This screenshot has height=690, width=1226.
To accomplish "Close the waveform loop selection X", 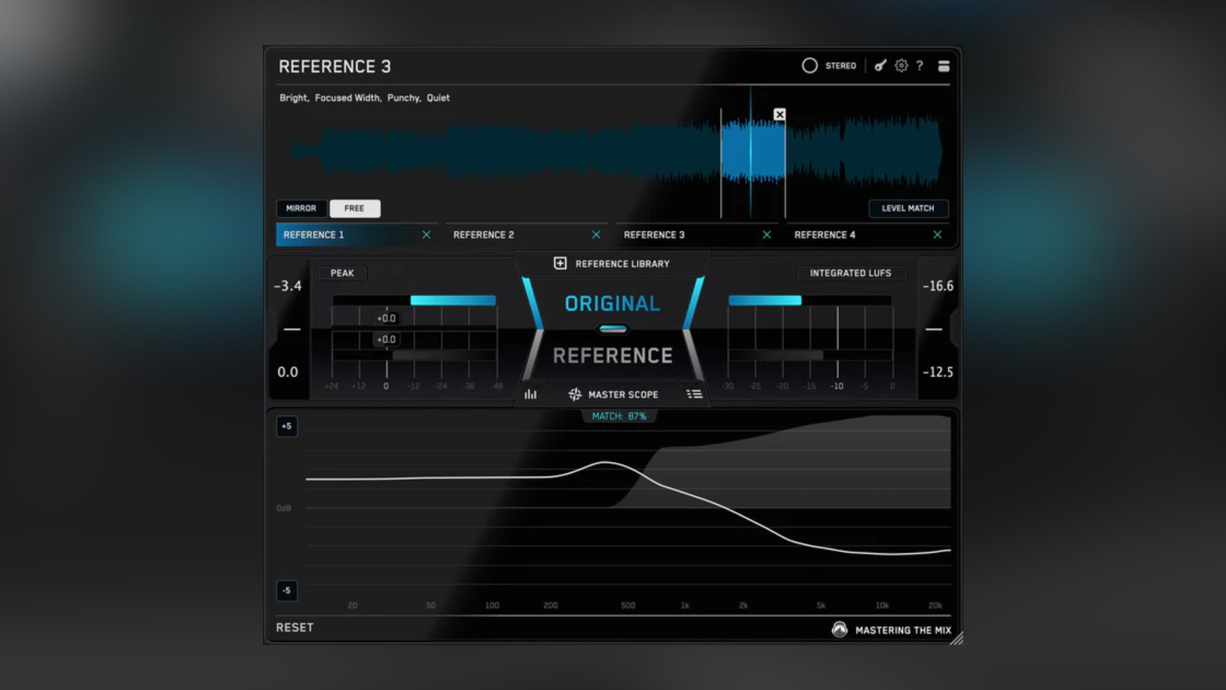I will pos(780,114).
